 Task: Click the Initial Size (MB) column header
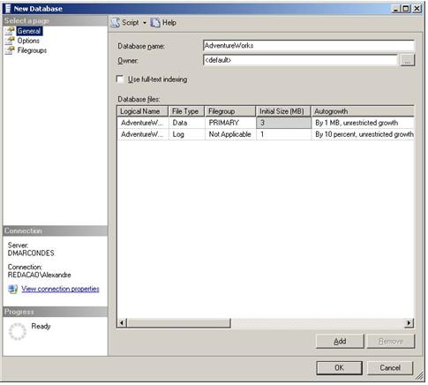pyautogui.click(x=283, y=111)
